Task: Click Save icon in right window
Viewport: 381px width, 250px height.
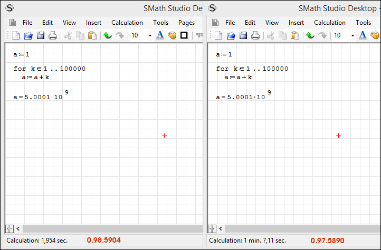Action: (243, 35)
